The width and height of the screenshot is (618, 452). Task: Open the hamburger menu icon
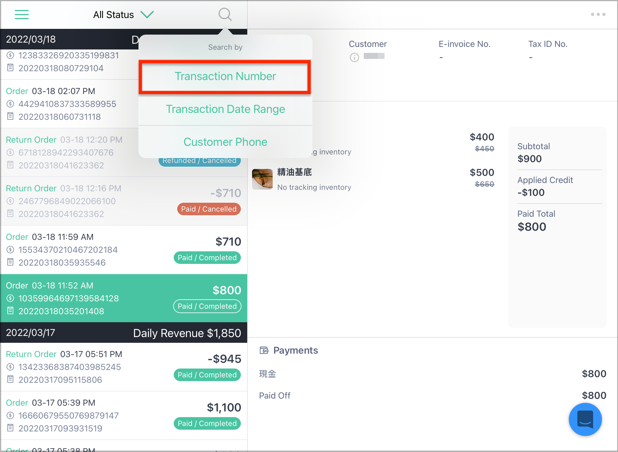[x=23, y=14]
